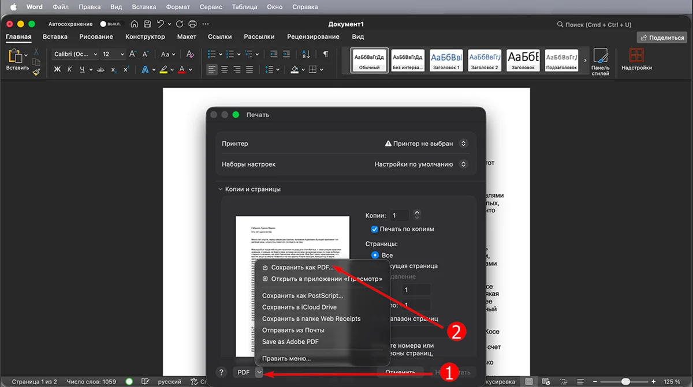This screenshot has width=693, height=387.
Task: Click the Save floppy disk icon
Action: pos(148,24)
